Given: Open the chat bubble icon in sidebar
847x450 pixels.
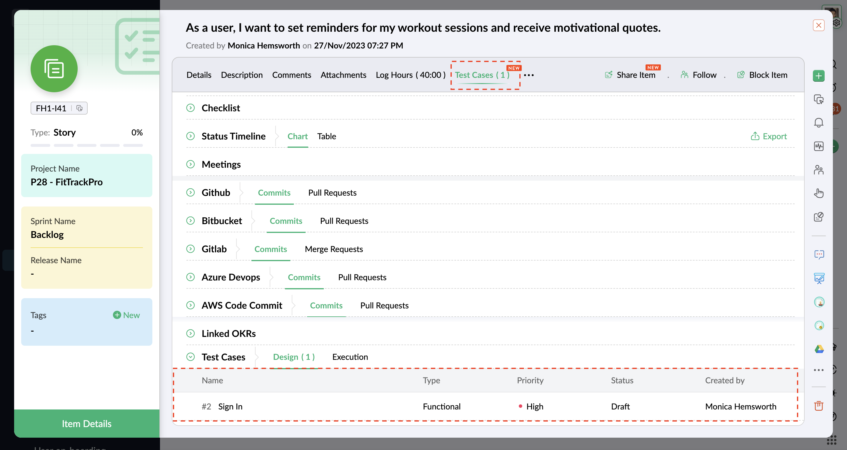Looking at the screenshot, I should point(819,255).
